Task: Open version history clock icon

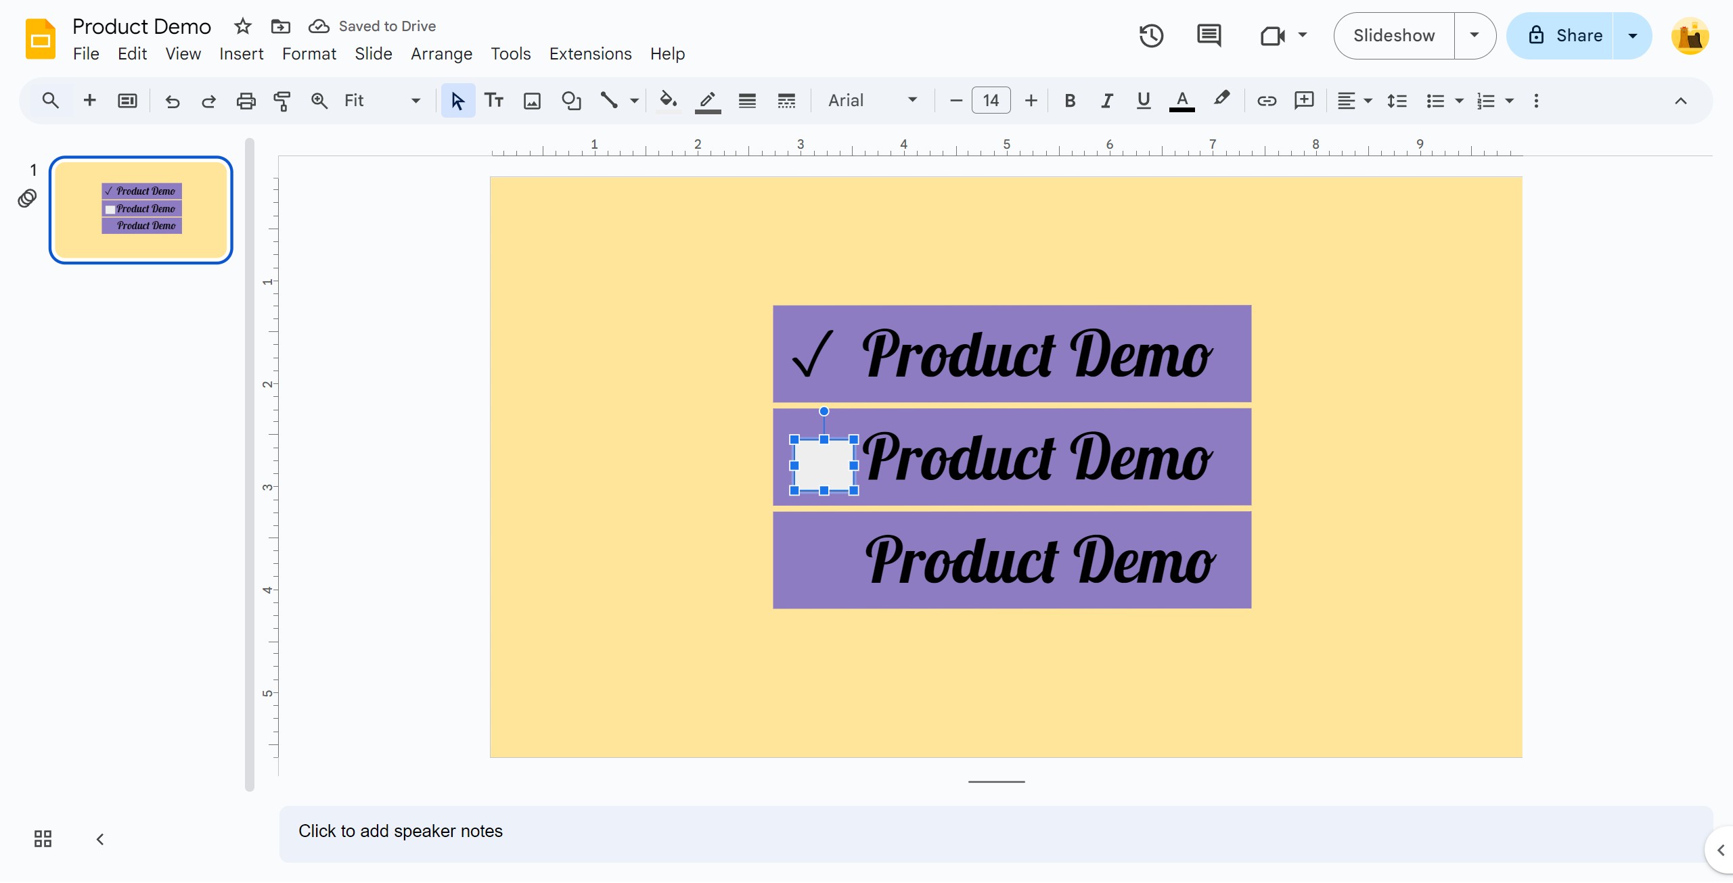Action: pyautogui.click(x=1151, y=35)
